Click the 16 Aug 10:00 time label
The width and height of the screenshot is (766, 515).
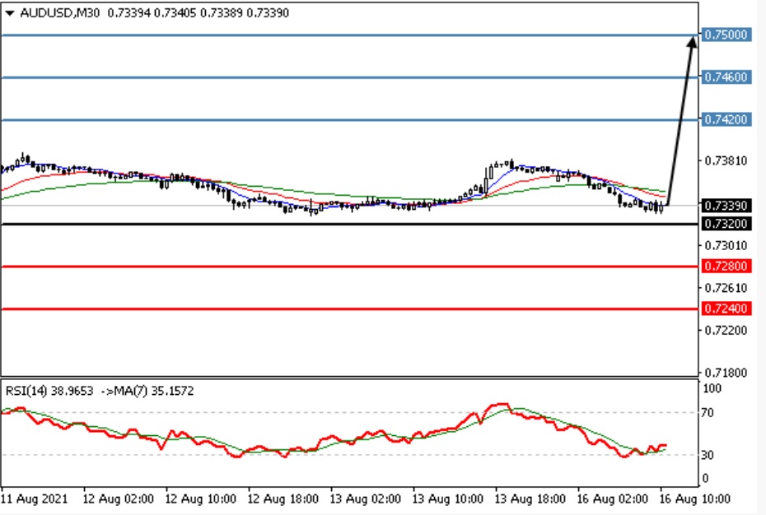tap(694, 499)
